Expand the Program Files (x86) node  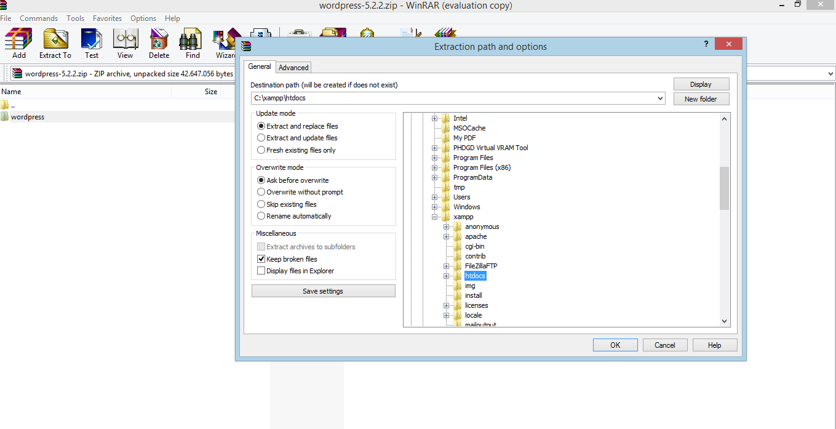(434, 167)
